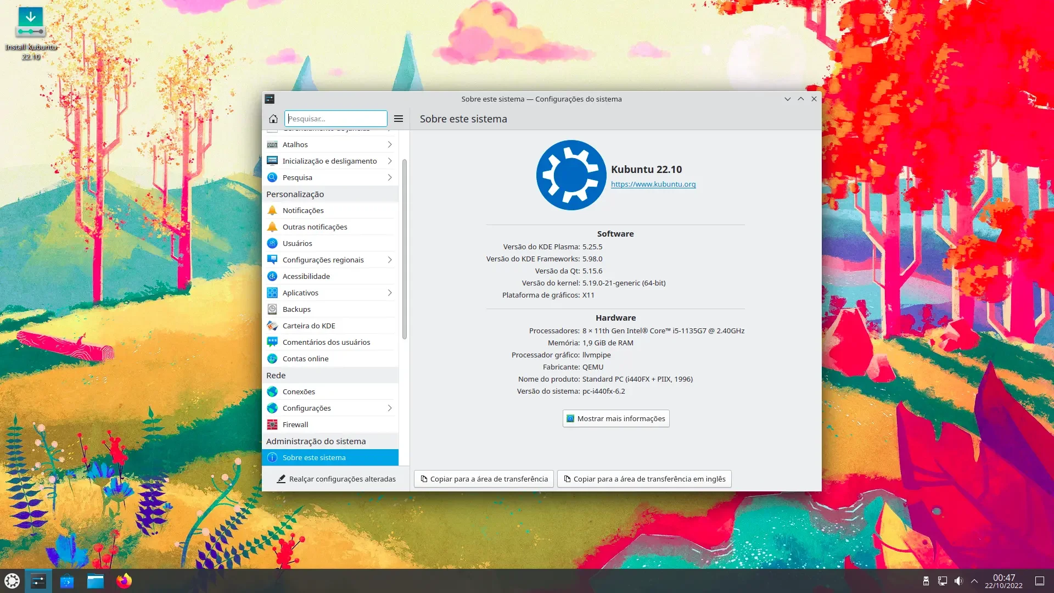
Task: Click the Atalhos keyboard icon
Action: click(272, 144)
